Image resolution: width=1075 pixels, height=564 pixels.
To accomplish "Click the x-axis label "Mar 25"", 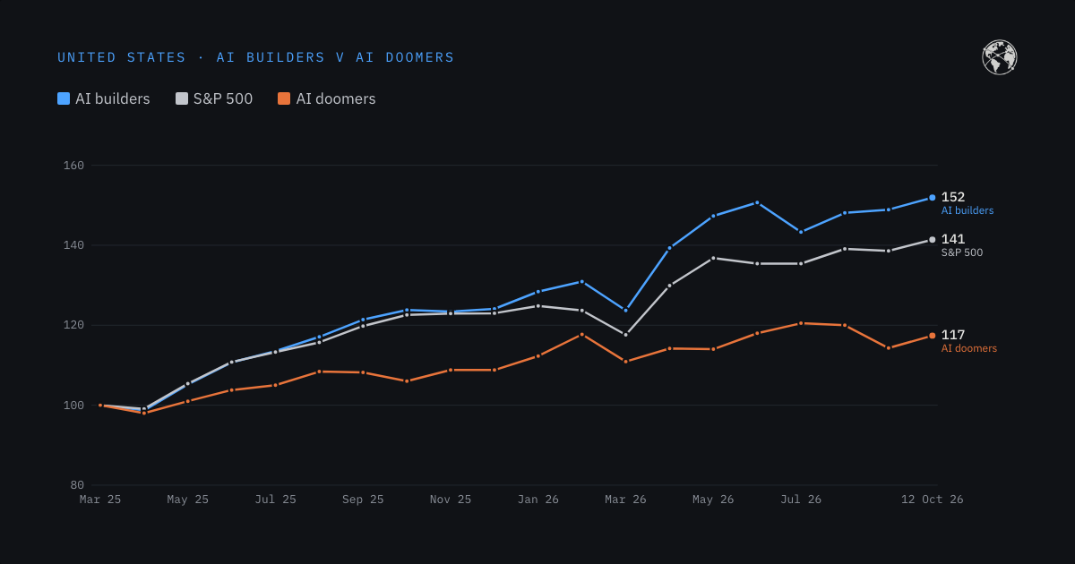I will tap(100, 500).
